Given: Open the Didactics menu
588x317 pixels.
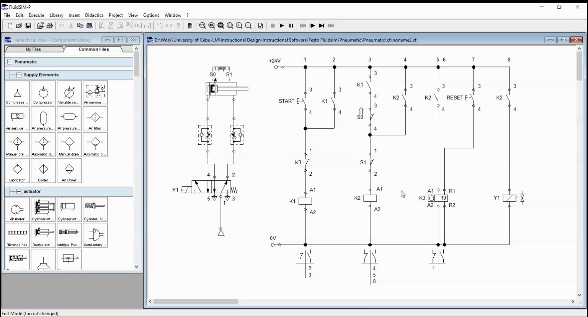Looking at the screenshot, I should [94, 15].
